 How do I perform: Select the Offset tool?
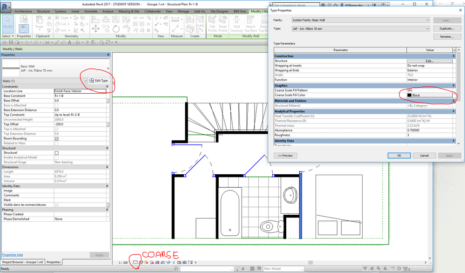[x=106, y=19]
